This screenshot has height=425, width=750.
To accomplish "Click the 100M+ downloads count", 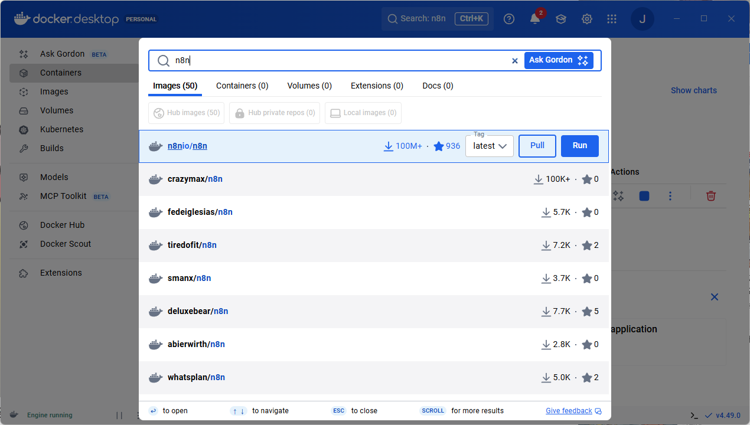I will (x=403, y=146).
